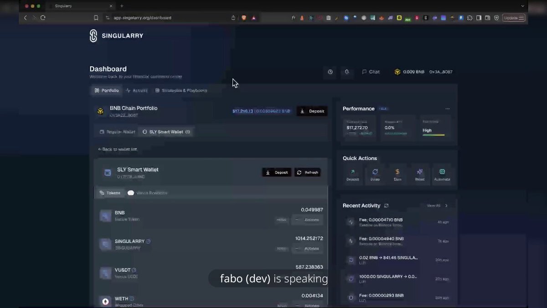Click the verified badge next to WETH
Viewport: 547px width, 308px height.
(132, 299)
